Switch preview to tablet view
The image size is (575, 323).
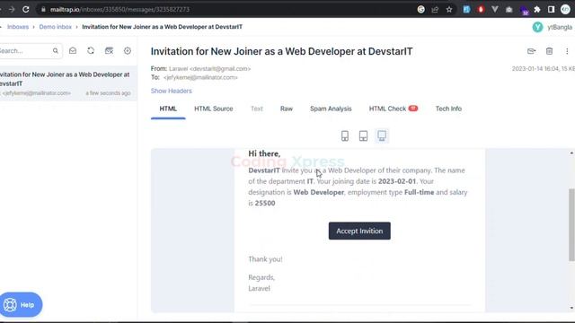coord(363,135)
